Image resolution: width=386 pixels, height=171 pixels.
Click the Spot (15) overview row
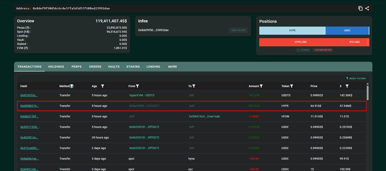tap(72, 32)
